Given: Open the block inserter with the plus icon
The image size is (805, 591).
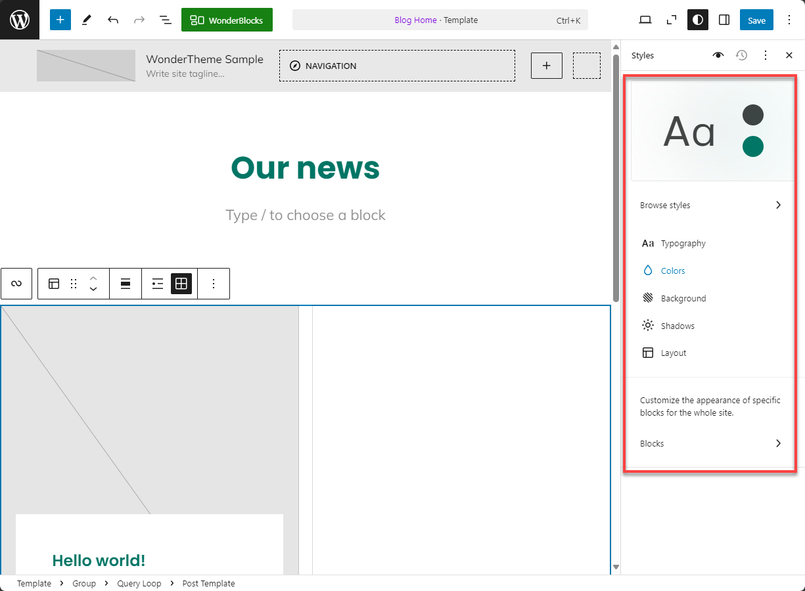Looking at the screenshot, I should click(x=60, y=20).
